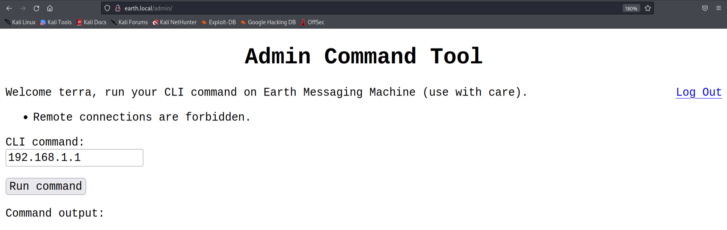
Task: Reset the 180% zoom level indicator
Action: pyautogui.click(x=631, y=8)
